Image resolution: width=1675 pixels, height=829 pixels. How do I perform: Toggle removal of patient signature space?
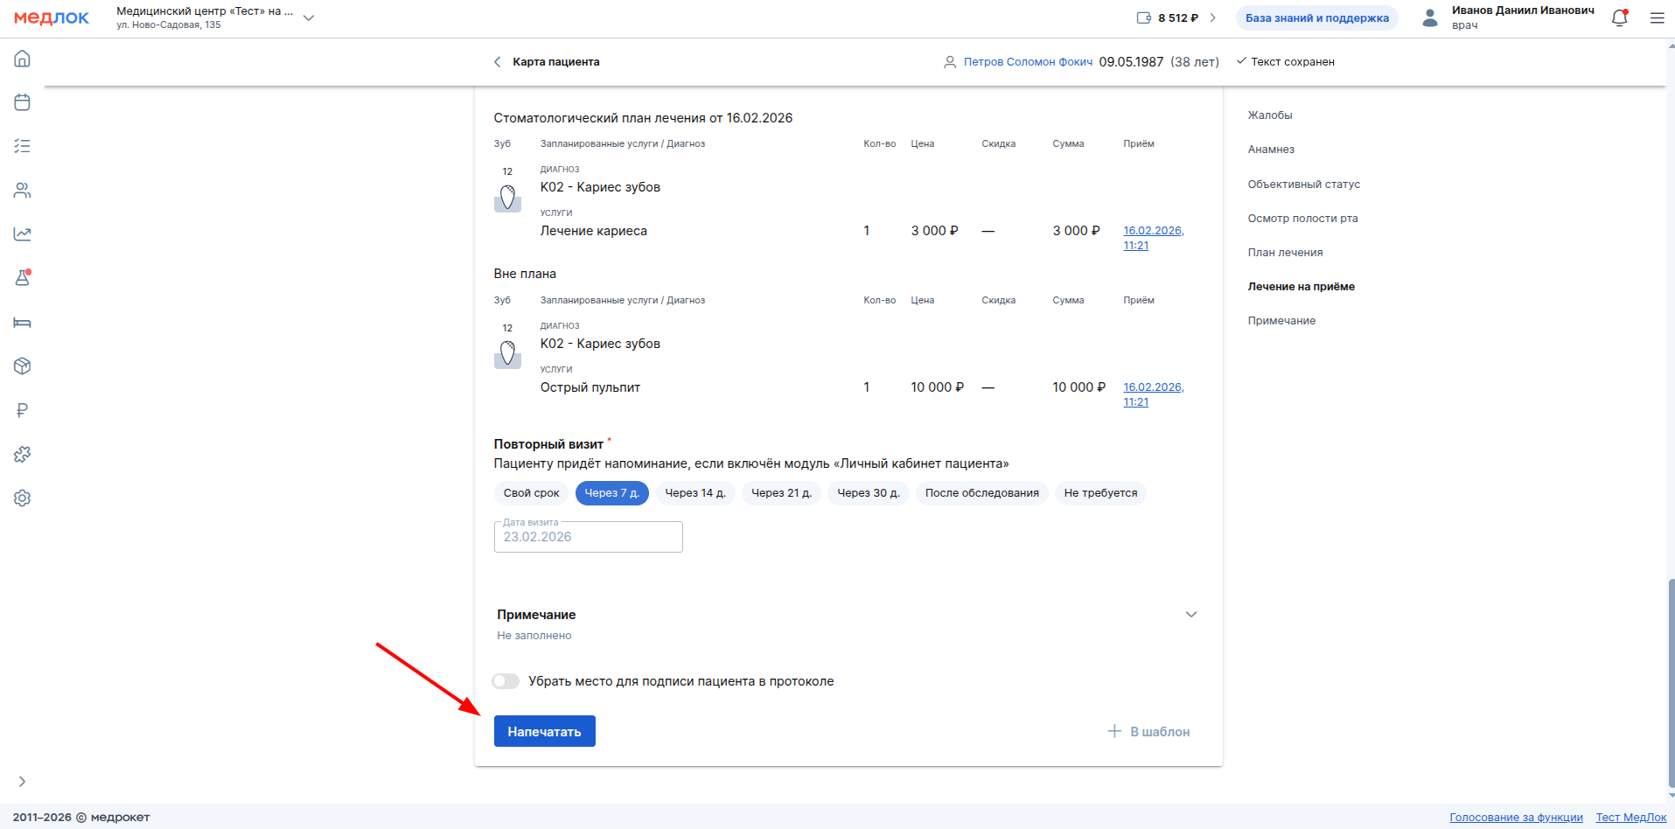[506, 681]
